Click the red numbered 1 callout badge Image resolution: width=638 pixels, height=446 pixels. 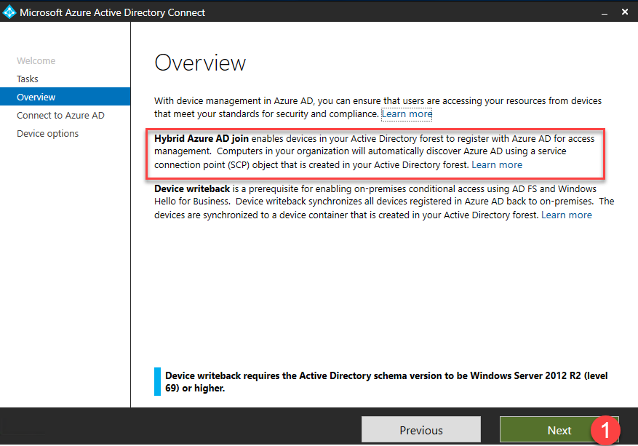coord(605,429)
